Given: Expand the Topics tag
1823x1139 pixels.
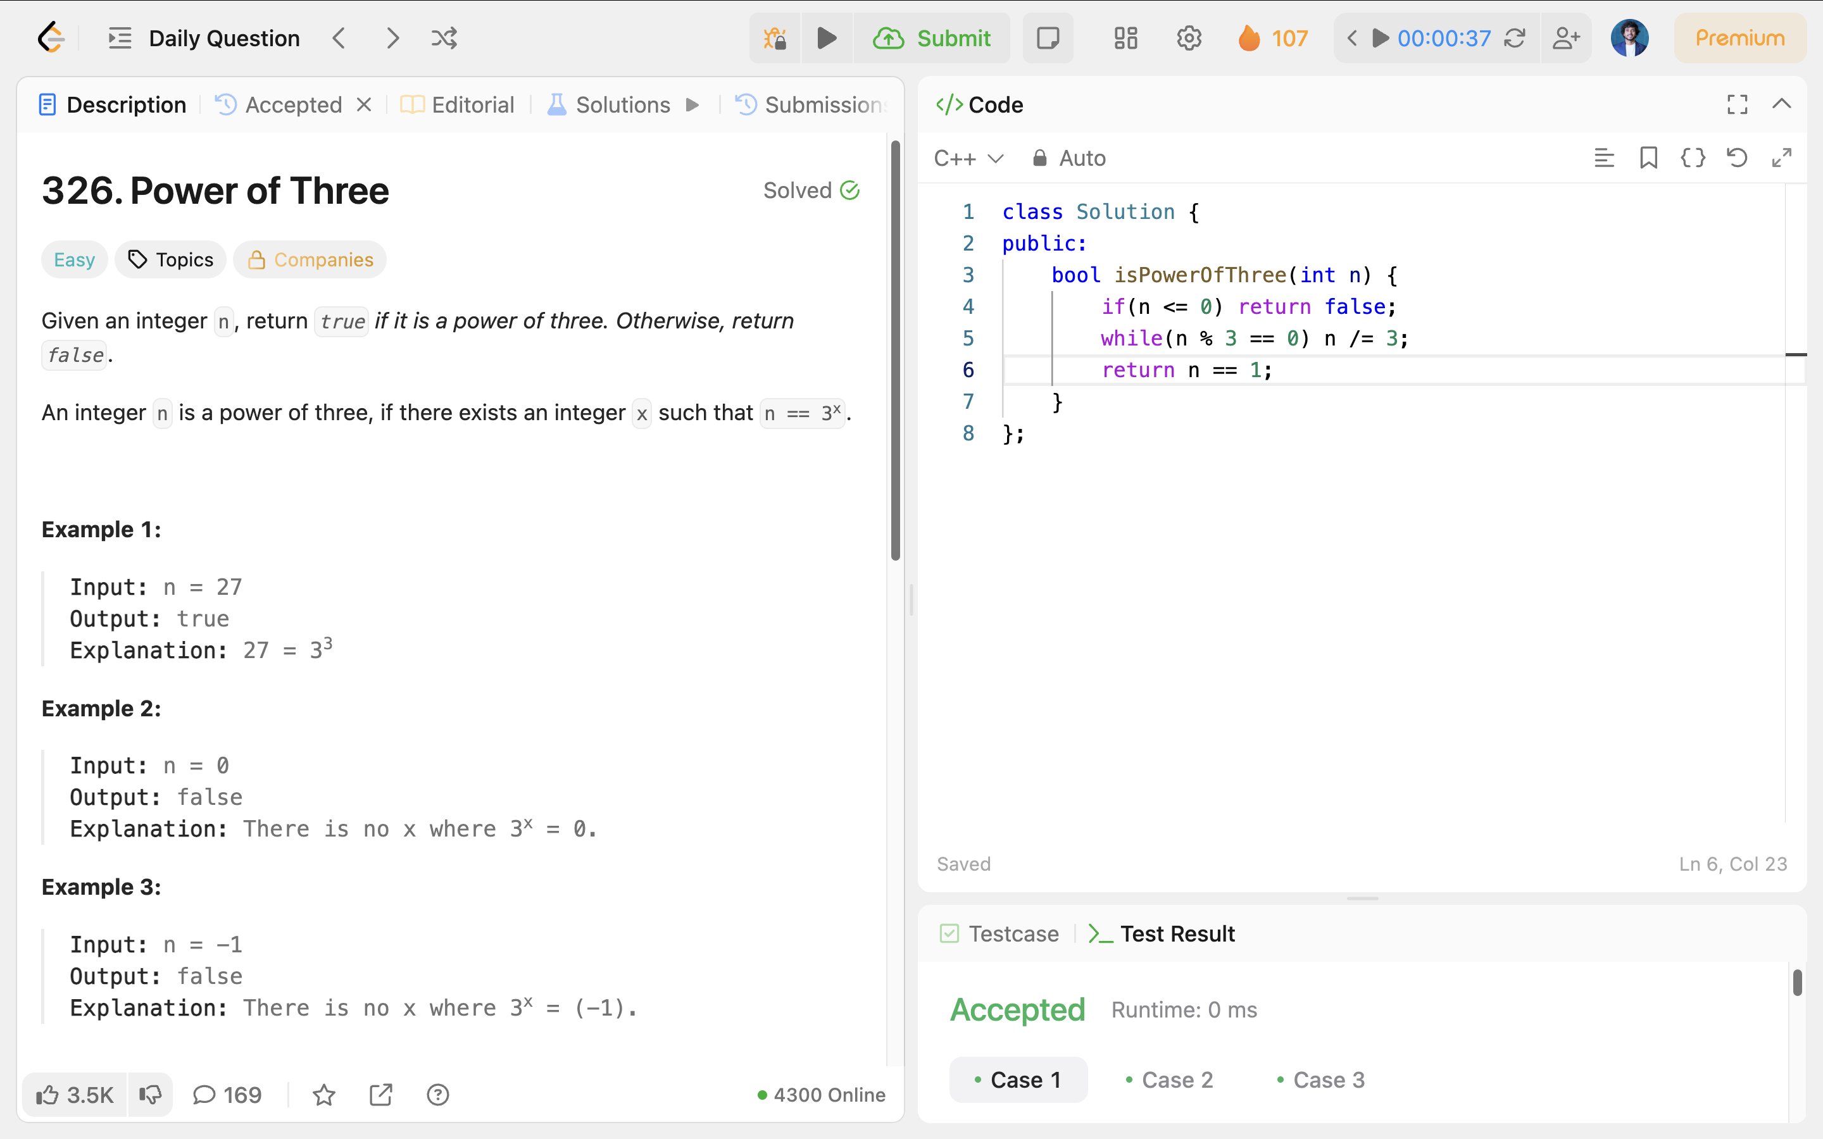Looking at the screenshot, I should pyautogui.click(x=171, y=260).
